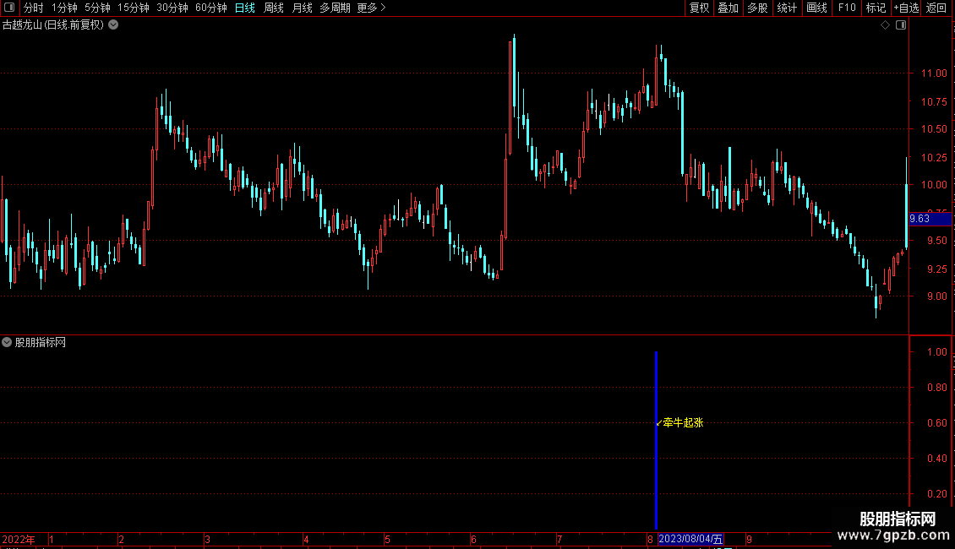Click month 5 marker on time axis
The height and width of the screenshot is (549, 955).
pyautogui.click(x=387, y=539)
